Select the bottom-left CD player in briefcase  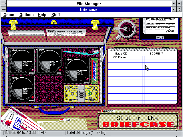click(x=22, y=88)
